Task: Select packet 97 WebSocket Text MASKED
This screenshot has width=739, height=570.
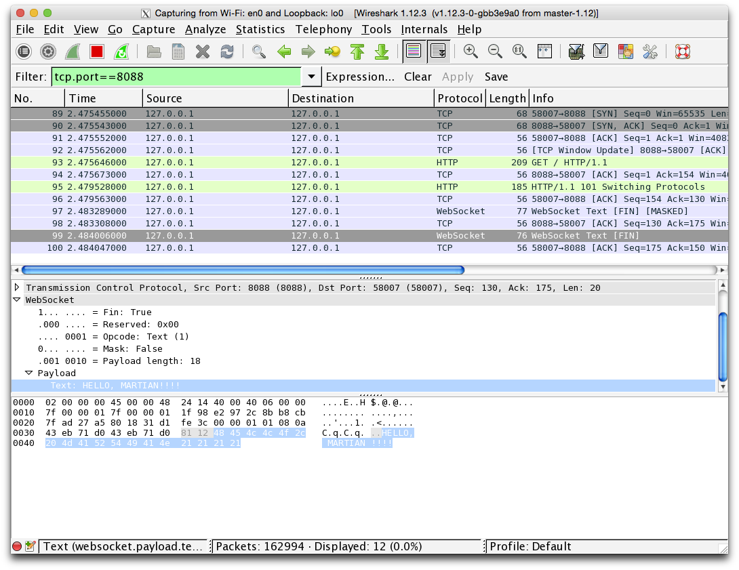Action: pyautogui.click(x=369, y=211)
